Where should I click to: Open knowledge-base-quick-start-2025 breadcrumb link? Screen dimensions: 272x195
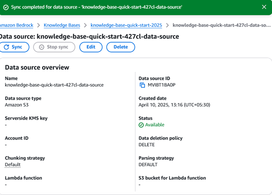click(x=126, y=25)
